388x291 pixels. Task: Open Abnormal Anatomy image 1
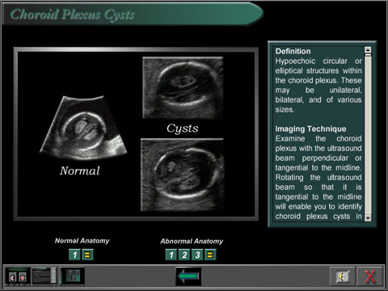click(x=171, y=255)
